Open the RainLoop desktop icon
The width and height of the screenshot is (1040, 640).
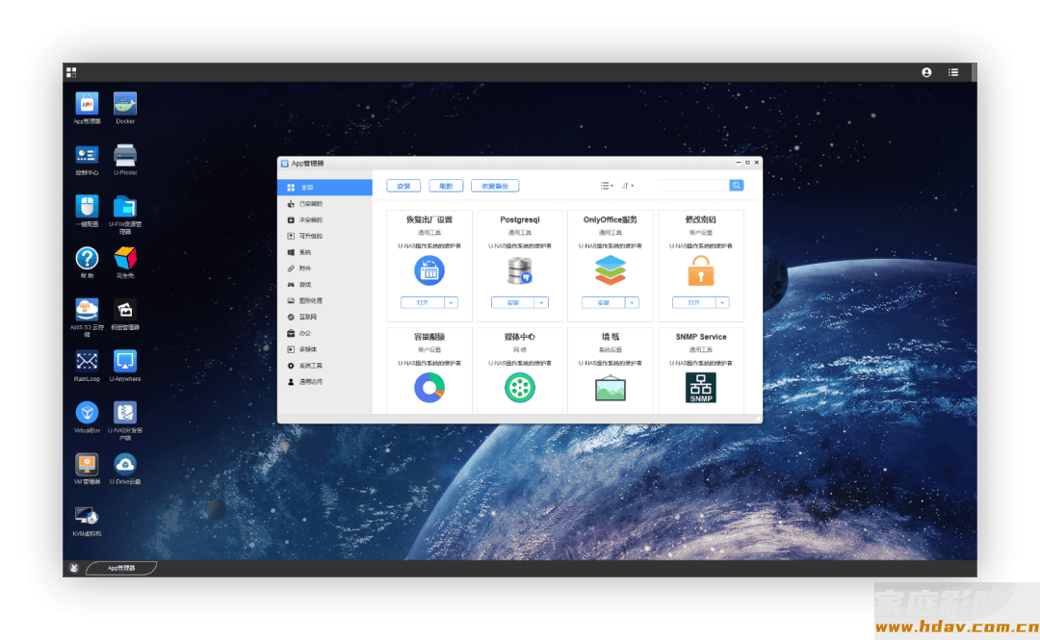[87, 361]
